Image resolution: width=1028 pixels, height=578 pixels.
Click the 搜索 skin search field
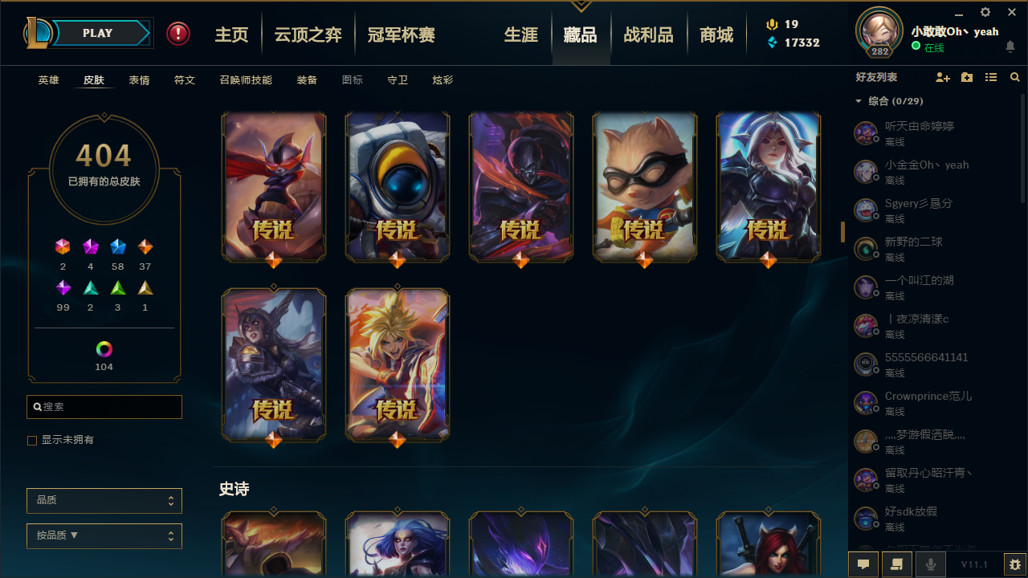point(104,407)
